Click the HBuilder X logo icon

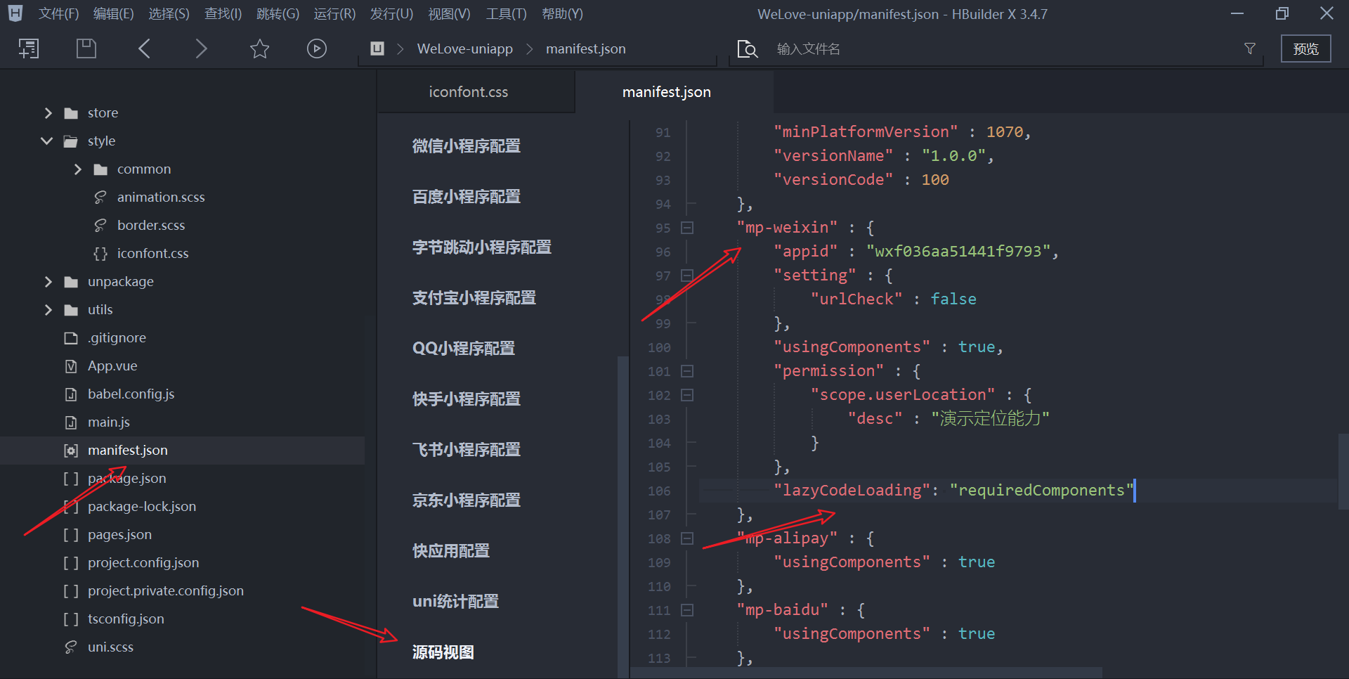pyautogui.click(x=15, y=13)
